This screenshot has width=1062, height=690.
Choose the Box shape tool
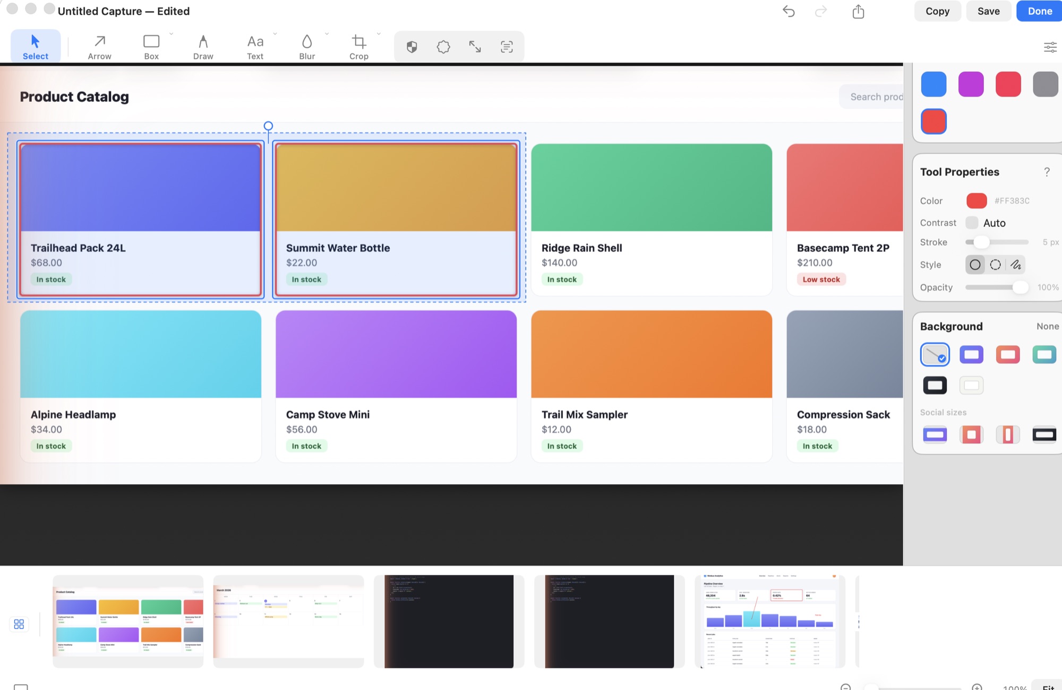point(151,47)
